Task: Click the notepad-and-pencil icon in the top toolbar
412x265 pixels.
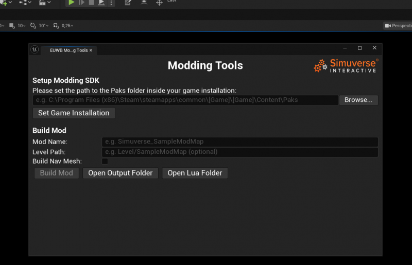Action: pos(128,3)
